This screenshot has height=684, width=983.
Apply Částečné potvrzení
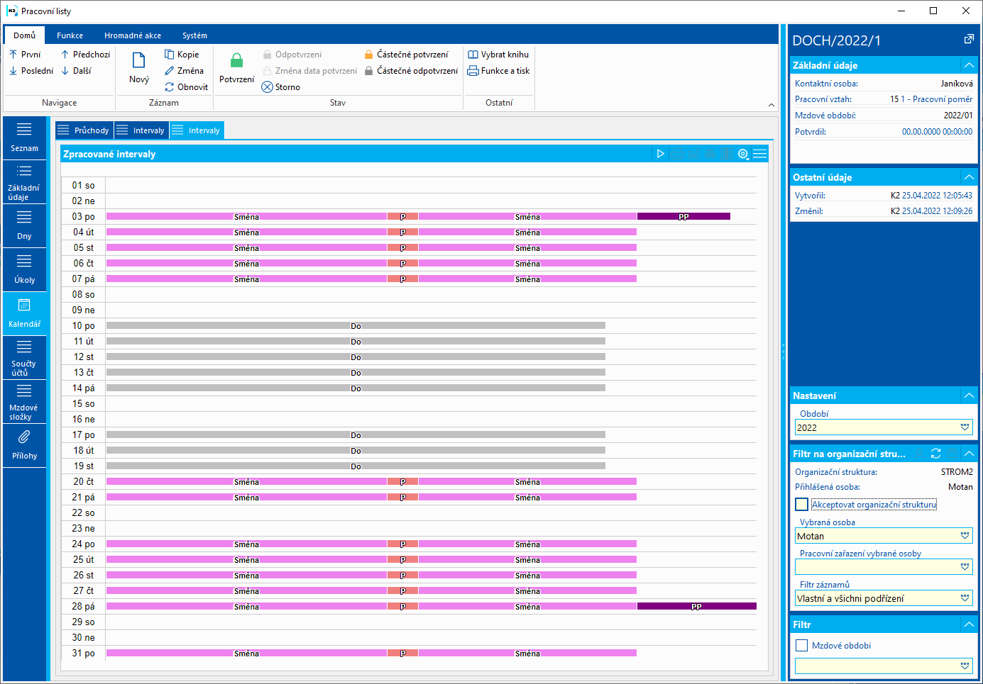point(406,55)
